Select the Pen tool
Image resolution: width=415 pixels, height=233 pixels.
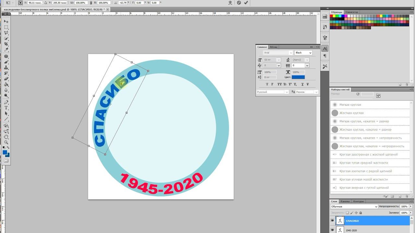[6, 102]
